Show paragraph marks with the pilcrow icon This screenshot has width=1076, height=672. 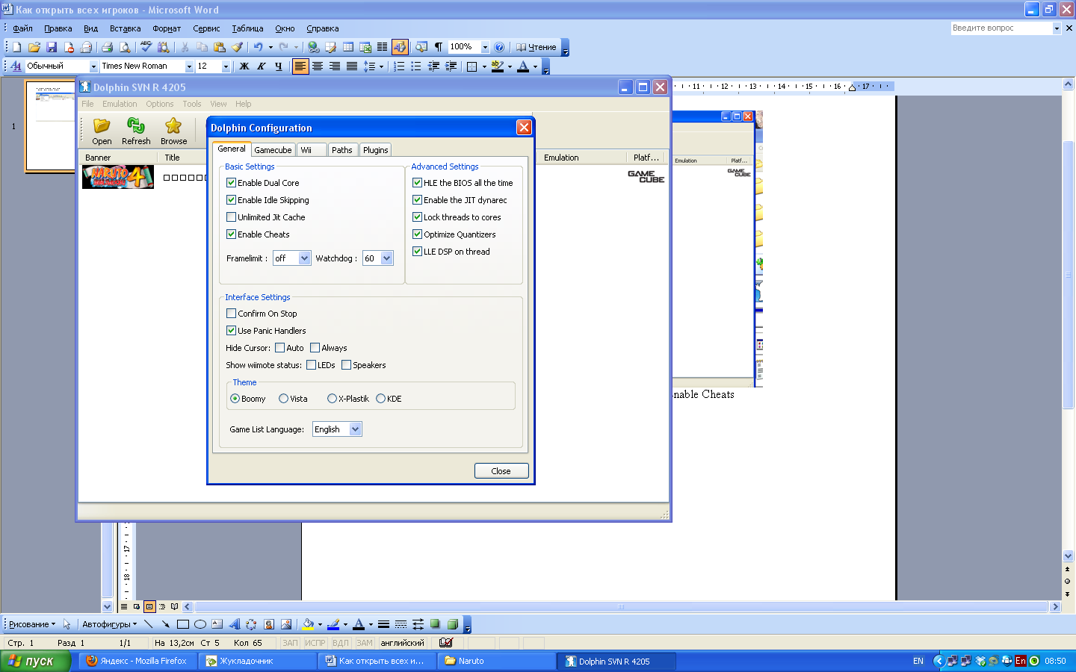coord(439,47)
